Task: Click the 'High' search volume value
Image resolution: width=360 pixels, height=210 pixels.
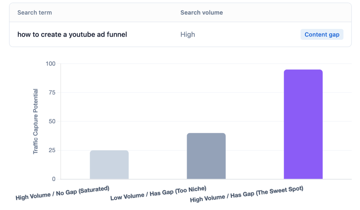Action: pos(188,34)
